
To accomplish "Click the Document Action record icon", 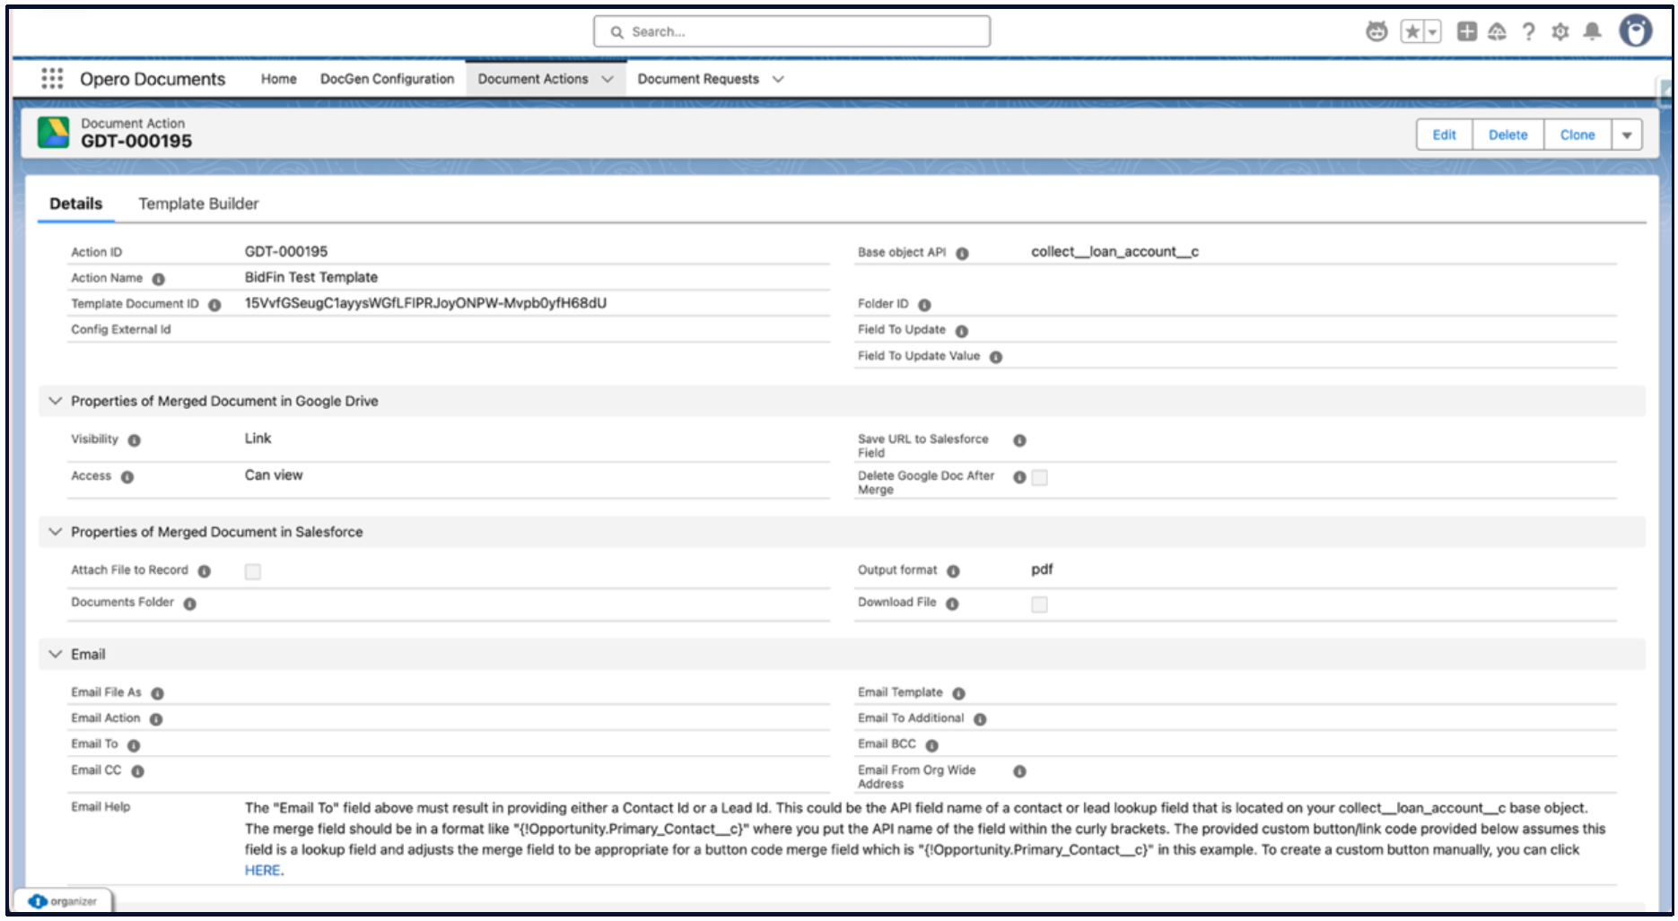I will tap(54, 133).
